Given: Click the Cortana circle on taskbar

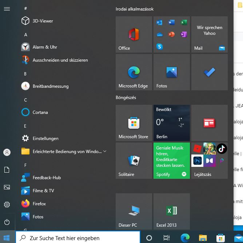Looking at the screenshot, I should (149, 238).
